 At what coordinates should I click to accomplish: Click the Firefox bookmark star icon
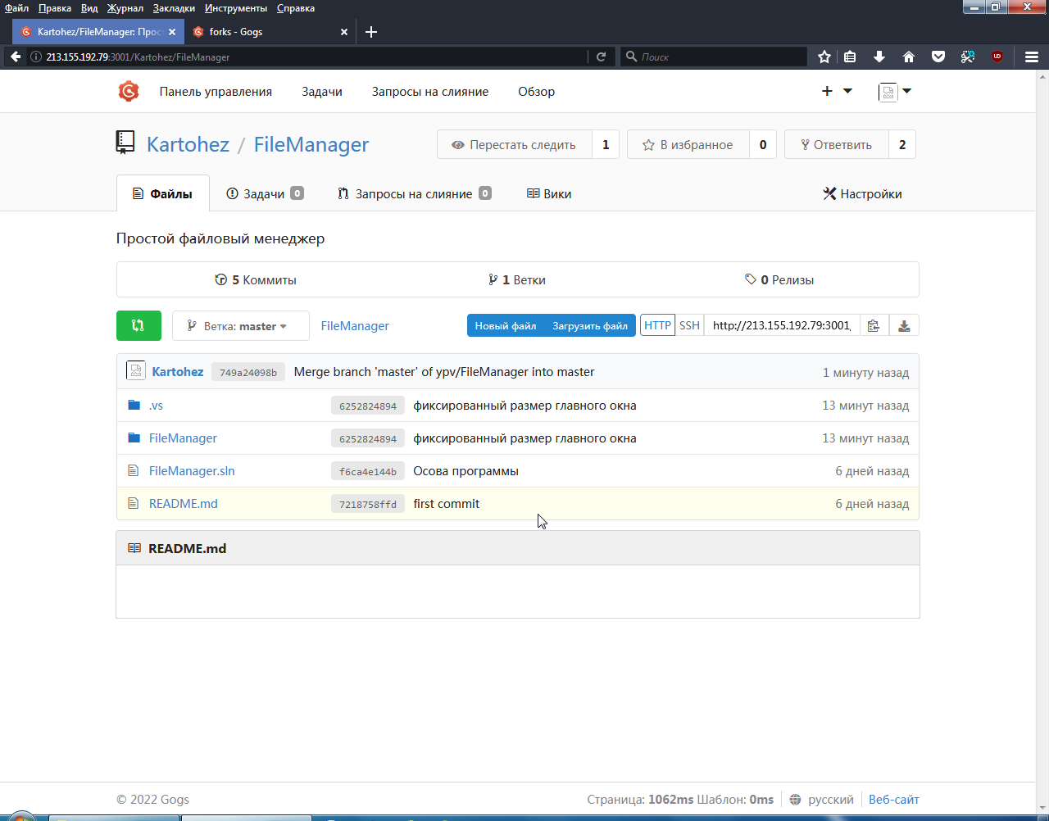pos(824,57)
